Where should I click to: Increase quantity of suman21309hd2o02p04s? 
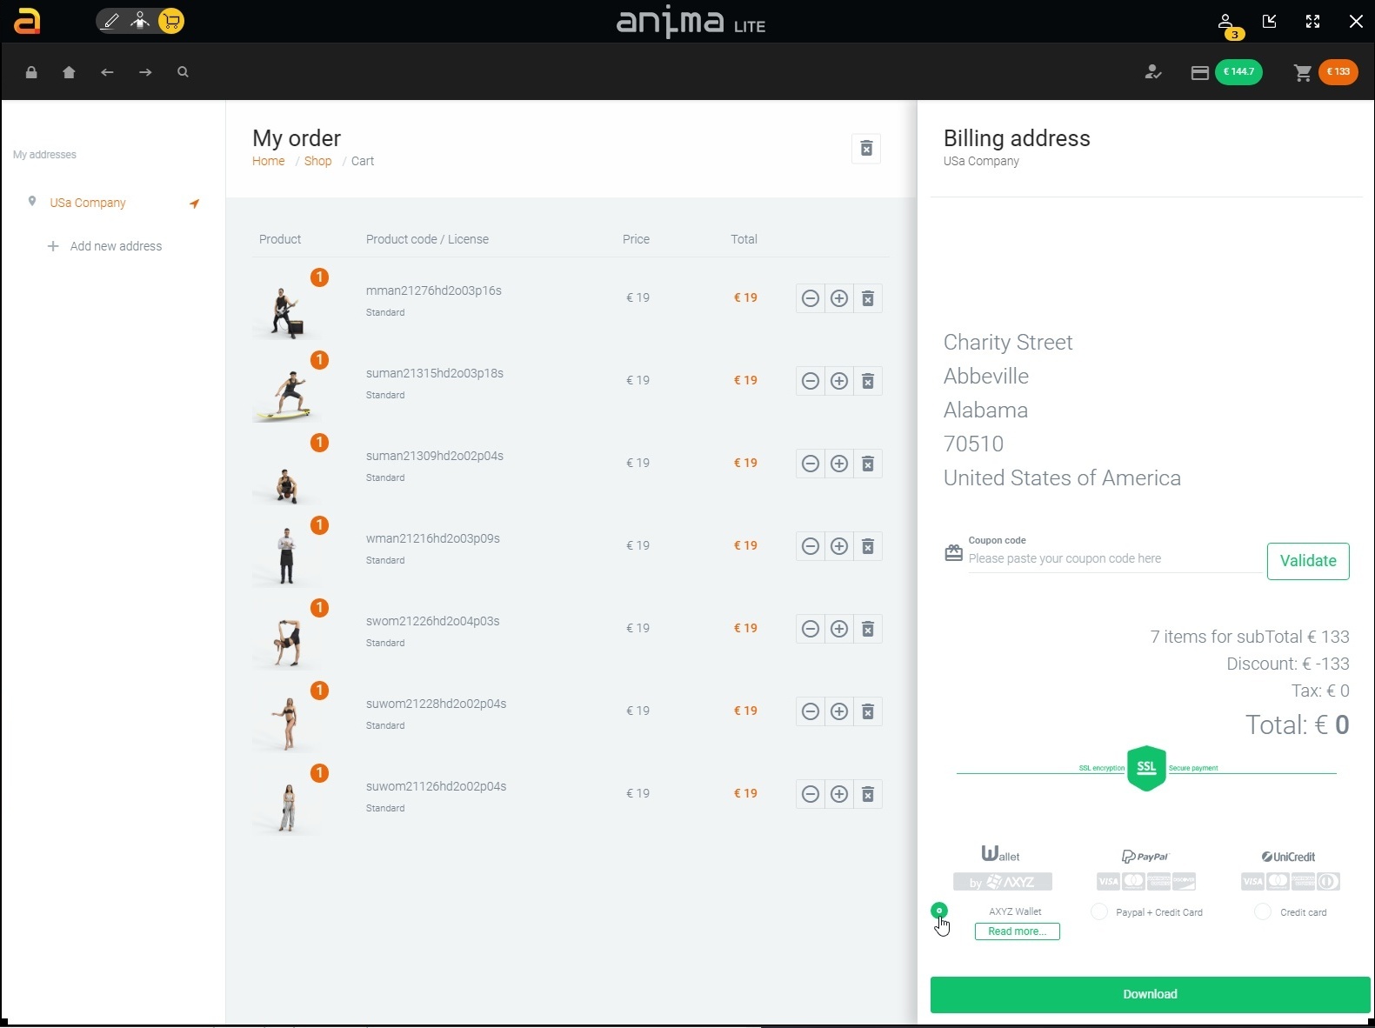[838, 464]
